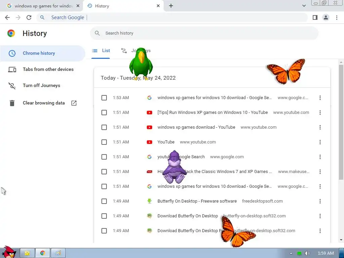Image resolution: width=344 pixels, height=258 pixels.
Task: Check the windows xp games download YouTube entry
Action: (104, 127)
